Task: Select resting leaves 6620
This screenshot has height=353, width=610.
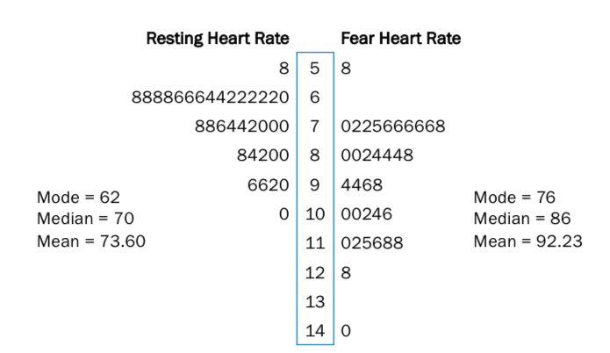Action: click(269, 185)
